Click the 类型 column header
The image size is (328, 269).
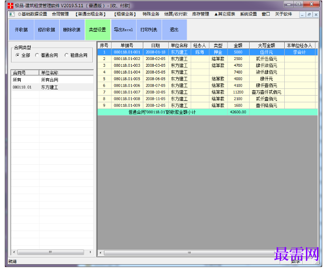tap(218, 46)
